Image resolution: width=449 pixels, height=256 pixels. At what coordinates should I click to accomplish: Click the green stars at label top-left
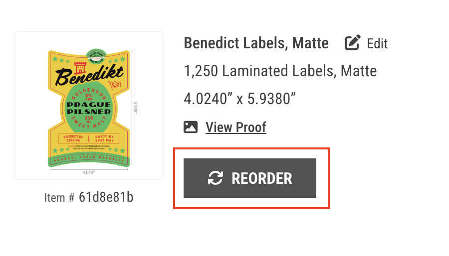pyautogui.click(x=61, y=60)
